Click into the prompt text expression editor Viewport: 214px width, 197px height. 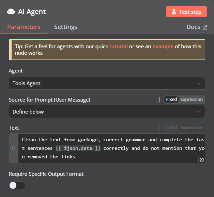(111, 148)
